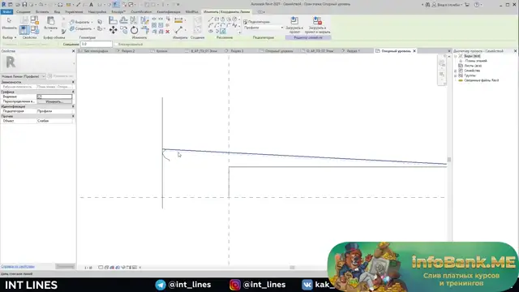
Task: Click the Save icon in quick access toolbar
Action: [24, 5]
